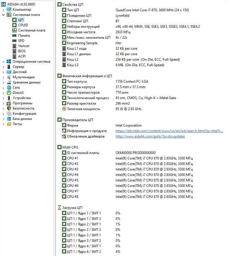
Task: Select the Устройства device icon
Action: (x=9, y=98)
